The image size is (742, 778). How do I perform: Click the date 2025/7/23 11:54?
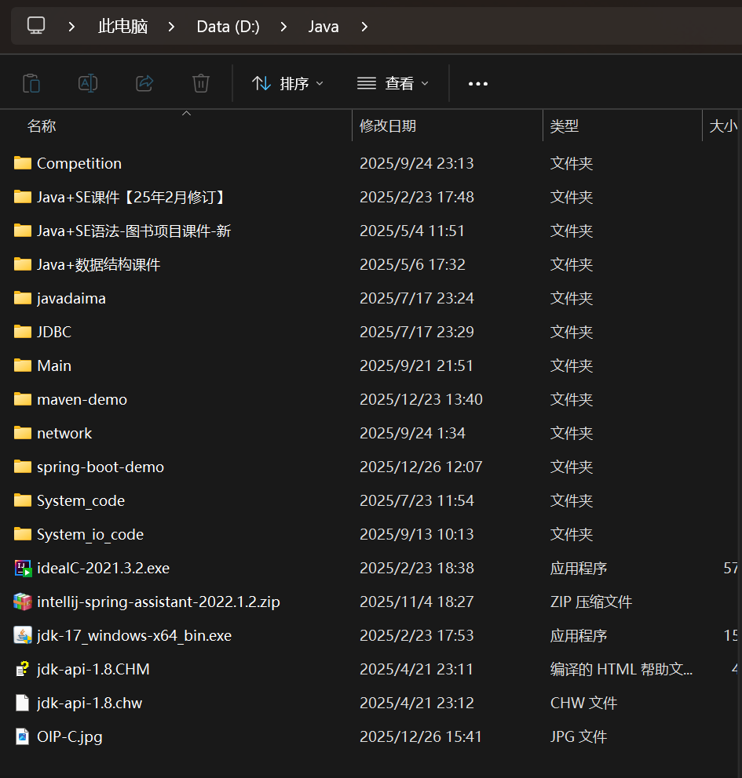[x=416, y=500]
